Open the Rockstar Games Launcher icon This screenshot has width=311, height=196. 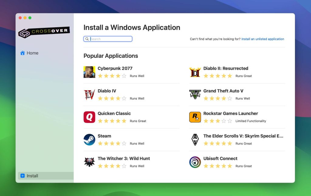click(195, 117)
